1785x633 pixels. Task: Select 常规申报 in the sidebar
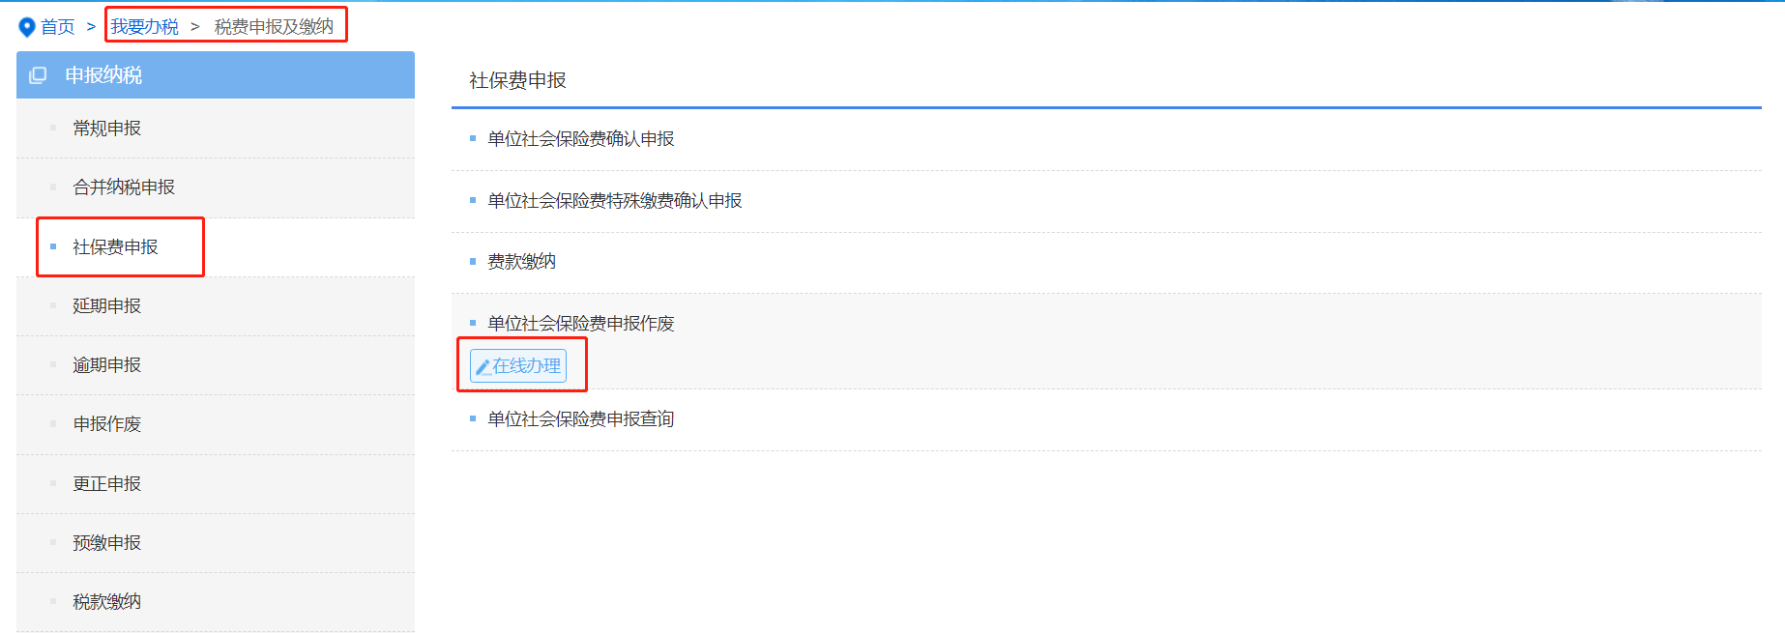[x=107, y=129]
